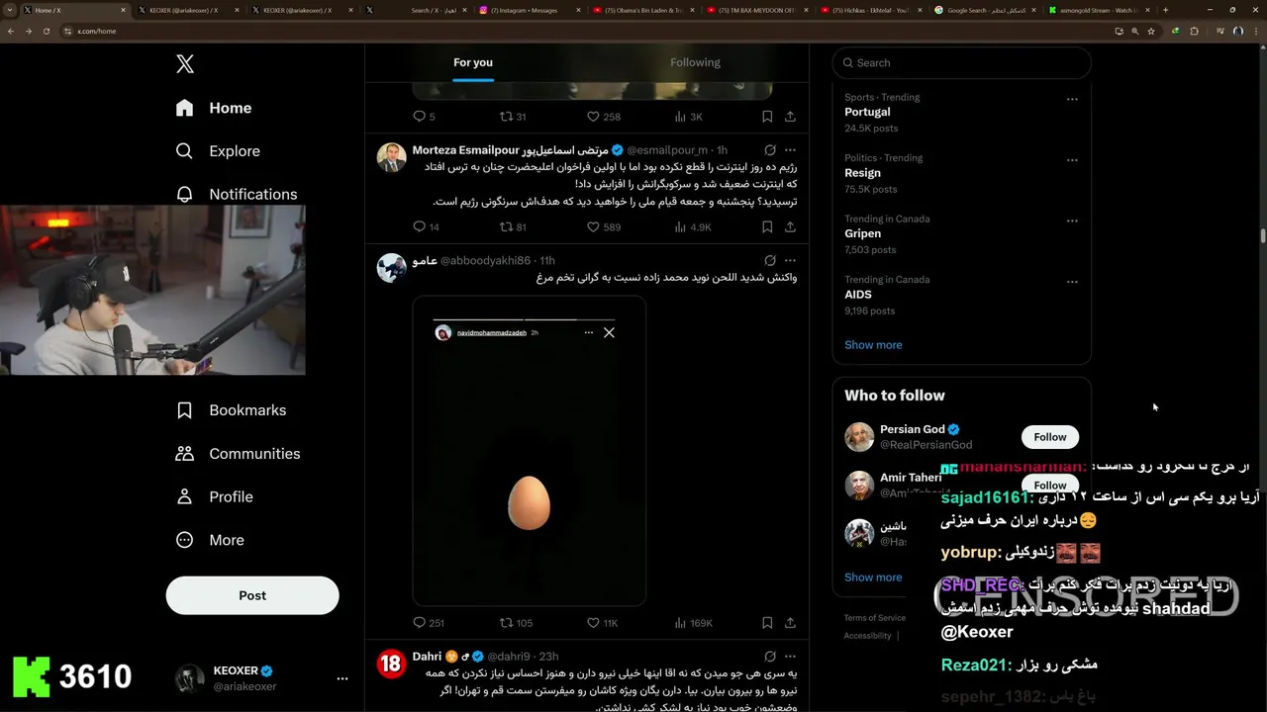Image resolution: width=1267 pixels, height=712 pixels.
Task: Open Profile in the sidebar
Action: coord(214,497)
